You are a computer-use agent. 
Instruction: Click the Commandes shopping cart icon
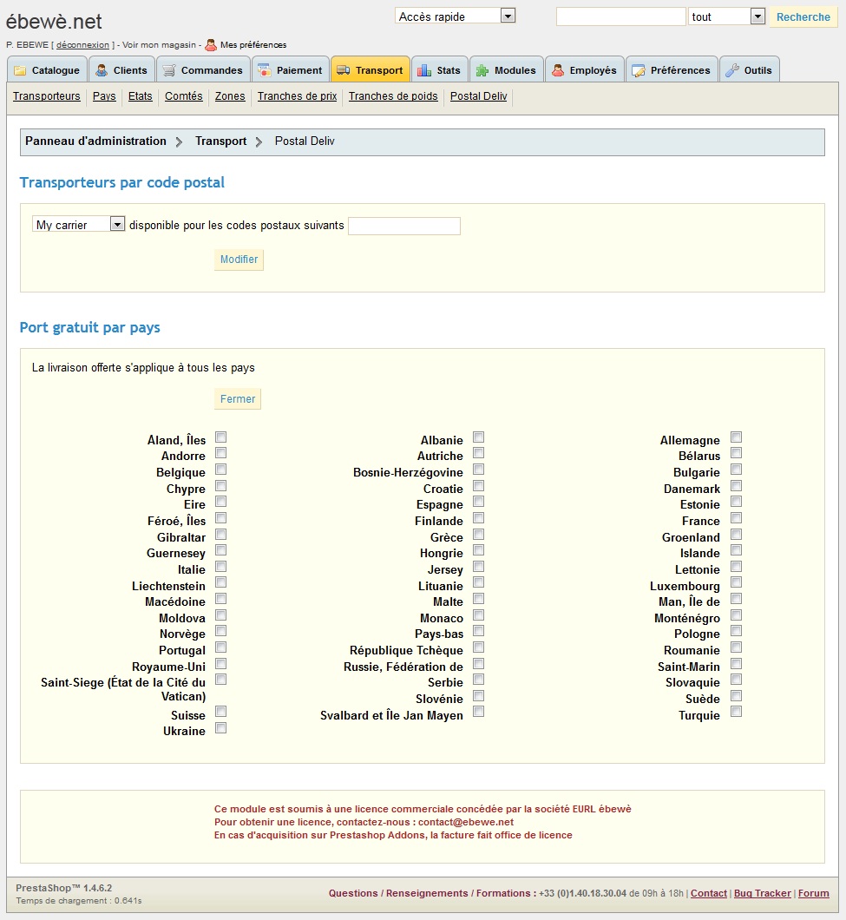point(169,70)
